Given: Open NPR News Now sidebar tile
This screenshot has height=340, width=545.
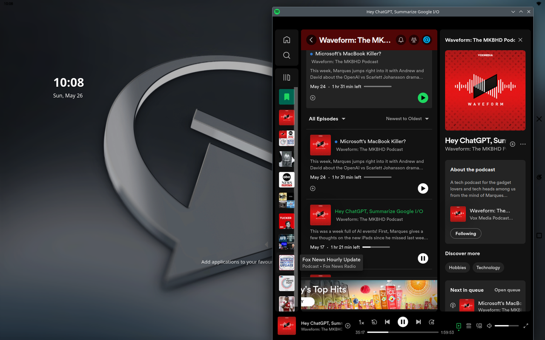Looking at the screenshot, I should pyautogui.click(x=287, y=283).
